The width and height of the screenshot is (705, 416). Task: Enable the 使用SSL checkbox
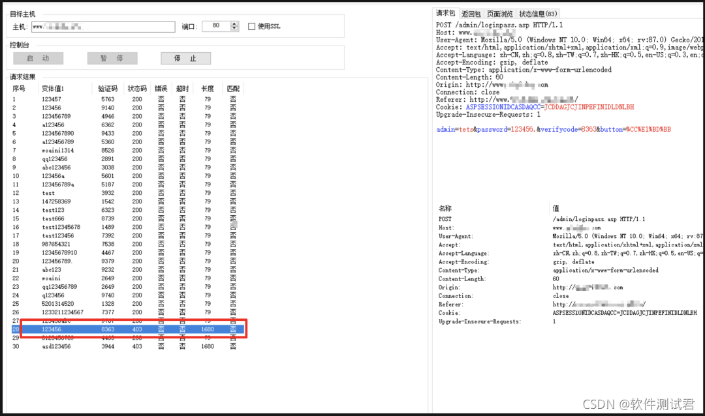[252, 27]
